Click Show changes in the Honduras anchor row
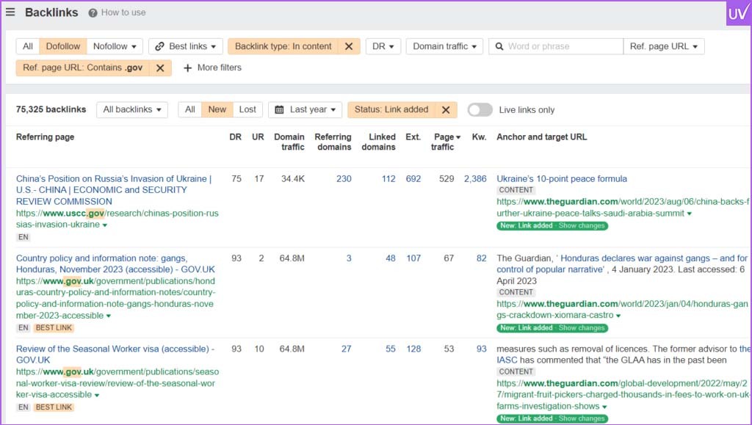The height and width of the screenshot is (425, 752). [582, 328]
